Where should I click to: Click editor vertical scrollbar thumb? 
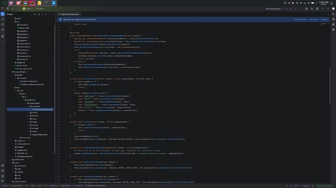tap(330, 86)
